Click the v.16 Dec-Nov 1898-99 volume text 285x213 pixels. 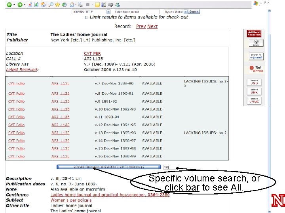(x=115, y=156)
